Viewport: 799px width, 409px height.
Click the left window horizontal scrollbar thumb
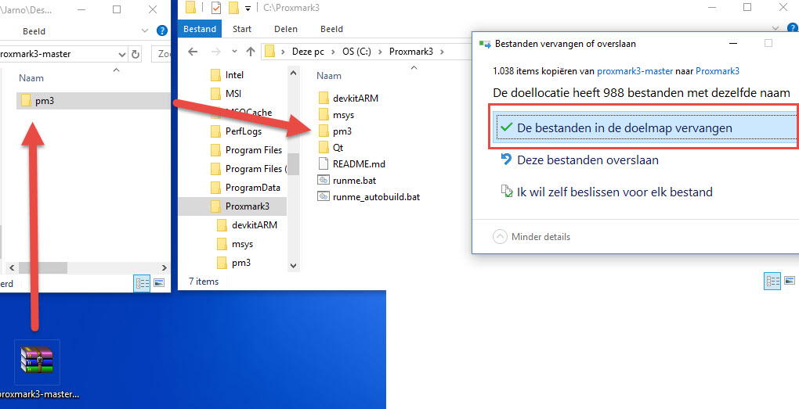point(43,267)
